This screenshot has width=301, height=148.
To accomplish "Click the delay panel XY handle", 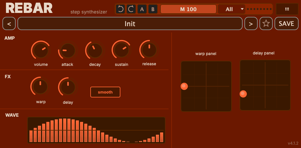I will click(x=243, y=94).
